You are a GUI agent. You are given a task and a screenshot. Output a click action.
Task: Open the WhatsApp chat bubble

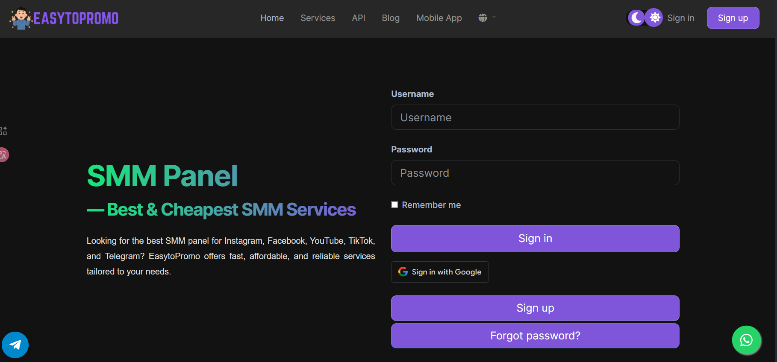(746, 340)
